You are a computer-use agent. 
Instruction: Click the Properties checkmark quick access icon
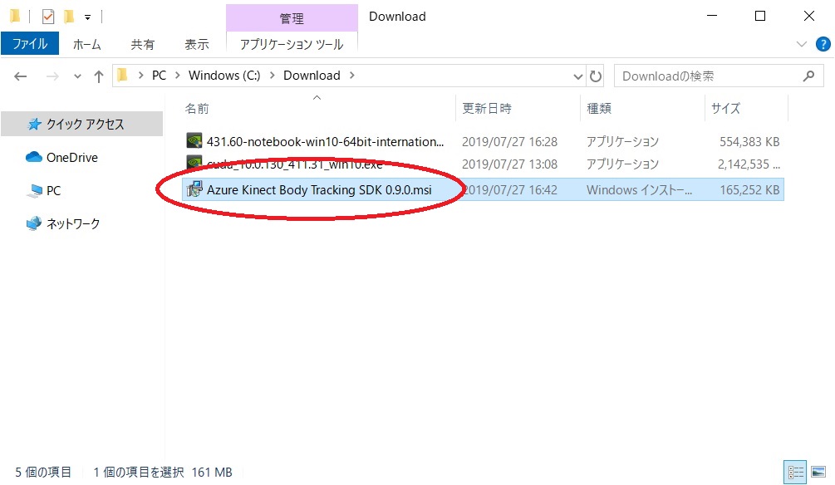(48, 17)
